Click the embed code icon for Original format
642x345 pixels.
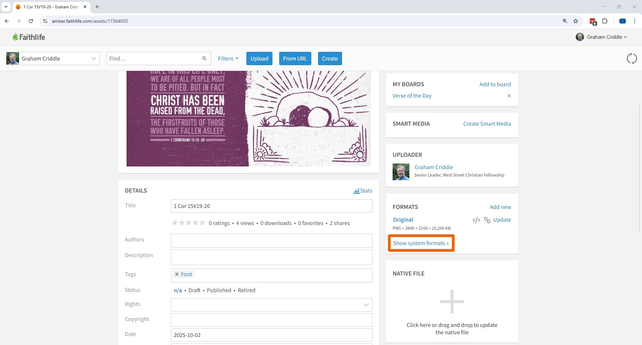pyautogui.click(x=476, y=220)
